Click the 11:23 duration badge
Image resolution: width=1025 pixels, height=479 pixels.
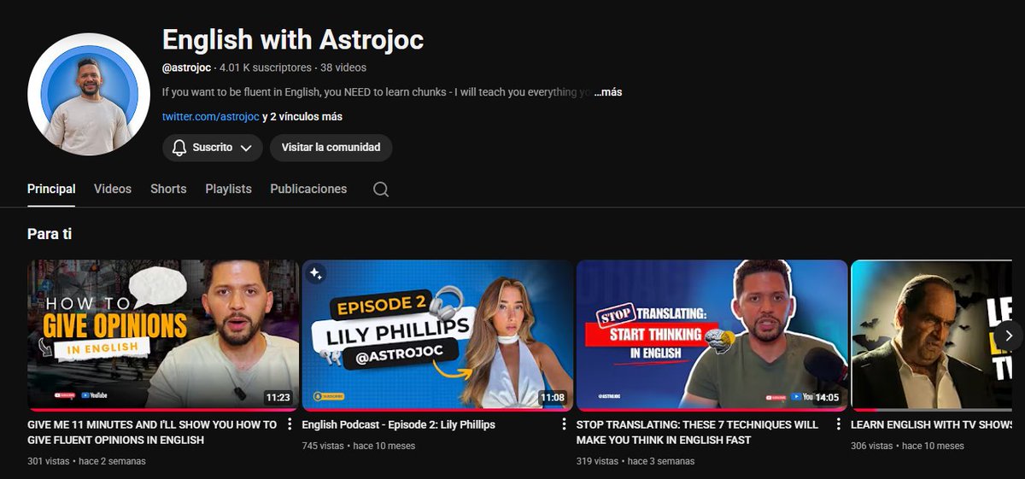[x=278, y=398]
